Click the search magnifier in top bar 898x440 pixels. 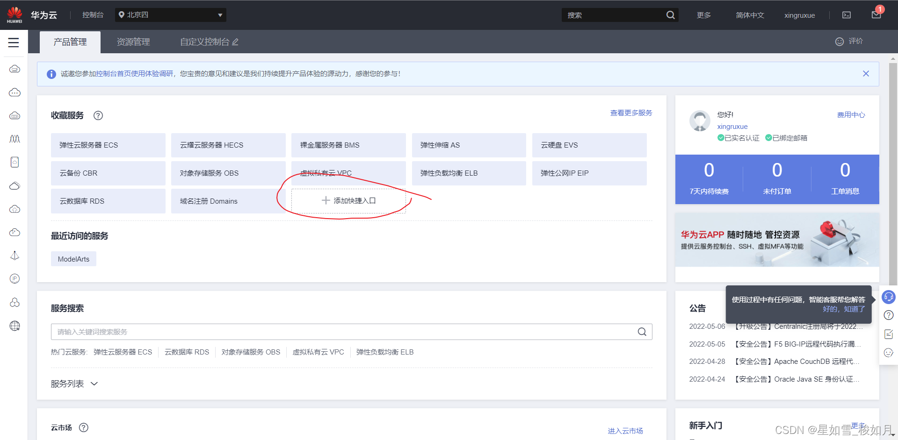tap(670, 15)
